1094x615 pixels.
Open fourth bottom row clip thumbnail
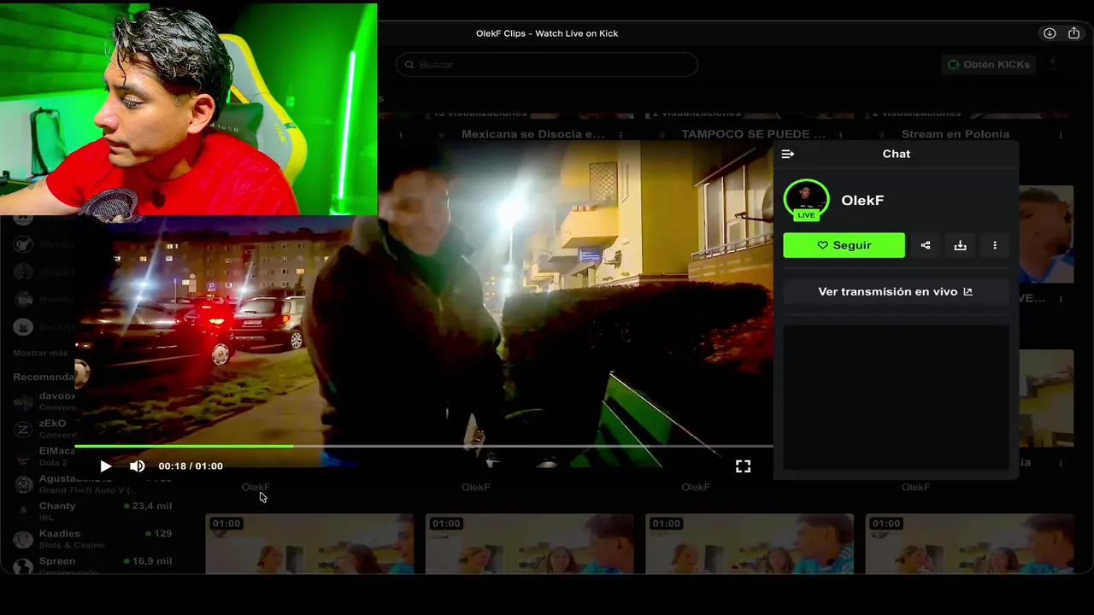pyautogui.click(x=969, y=543)
